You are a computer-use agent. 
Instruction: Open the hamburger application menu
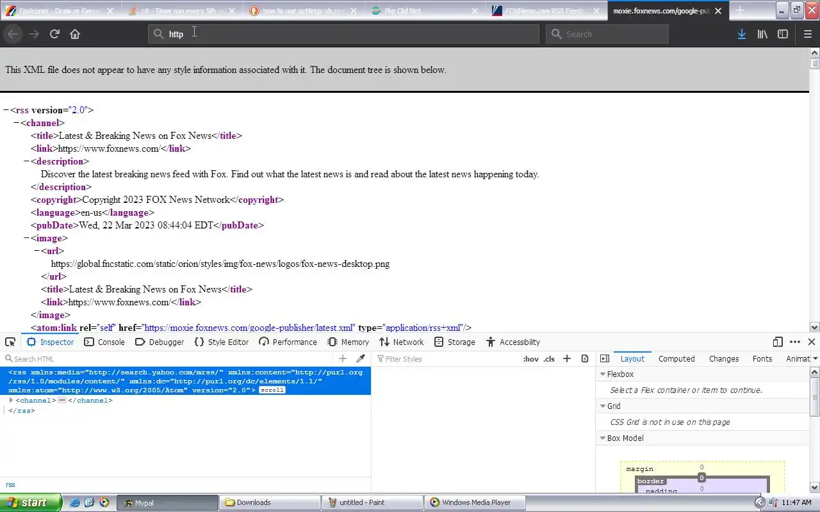pos(807,34)
